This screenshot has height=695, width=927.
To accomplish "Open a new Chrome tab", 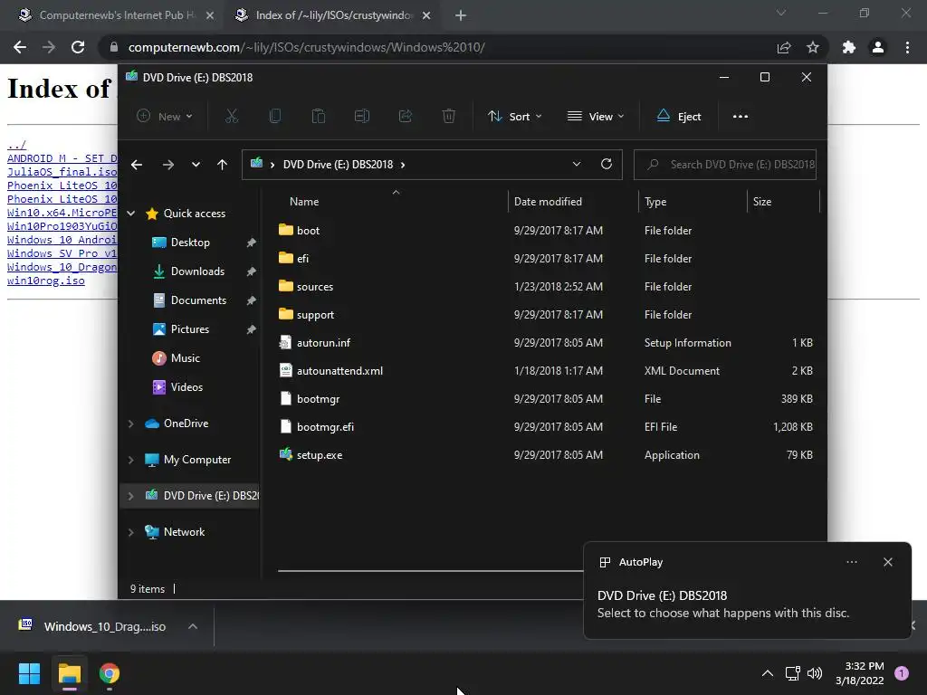I will pyautogui.click(x=461, y=15).
